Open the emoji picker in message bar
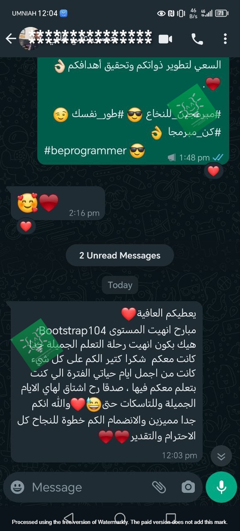Image resolution: width=240 pixels, height=531 pixels. pos(17,487)
